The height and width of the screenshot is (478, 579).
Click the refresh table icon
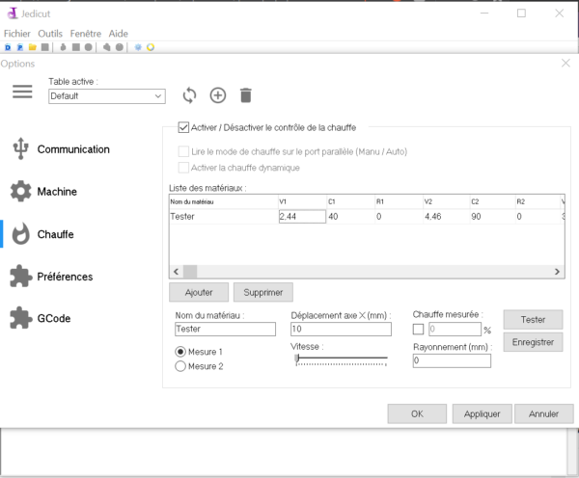(x=189, y=95)
